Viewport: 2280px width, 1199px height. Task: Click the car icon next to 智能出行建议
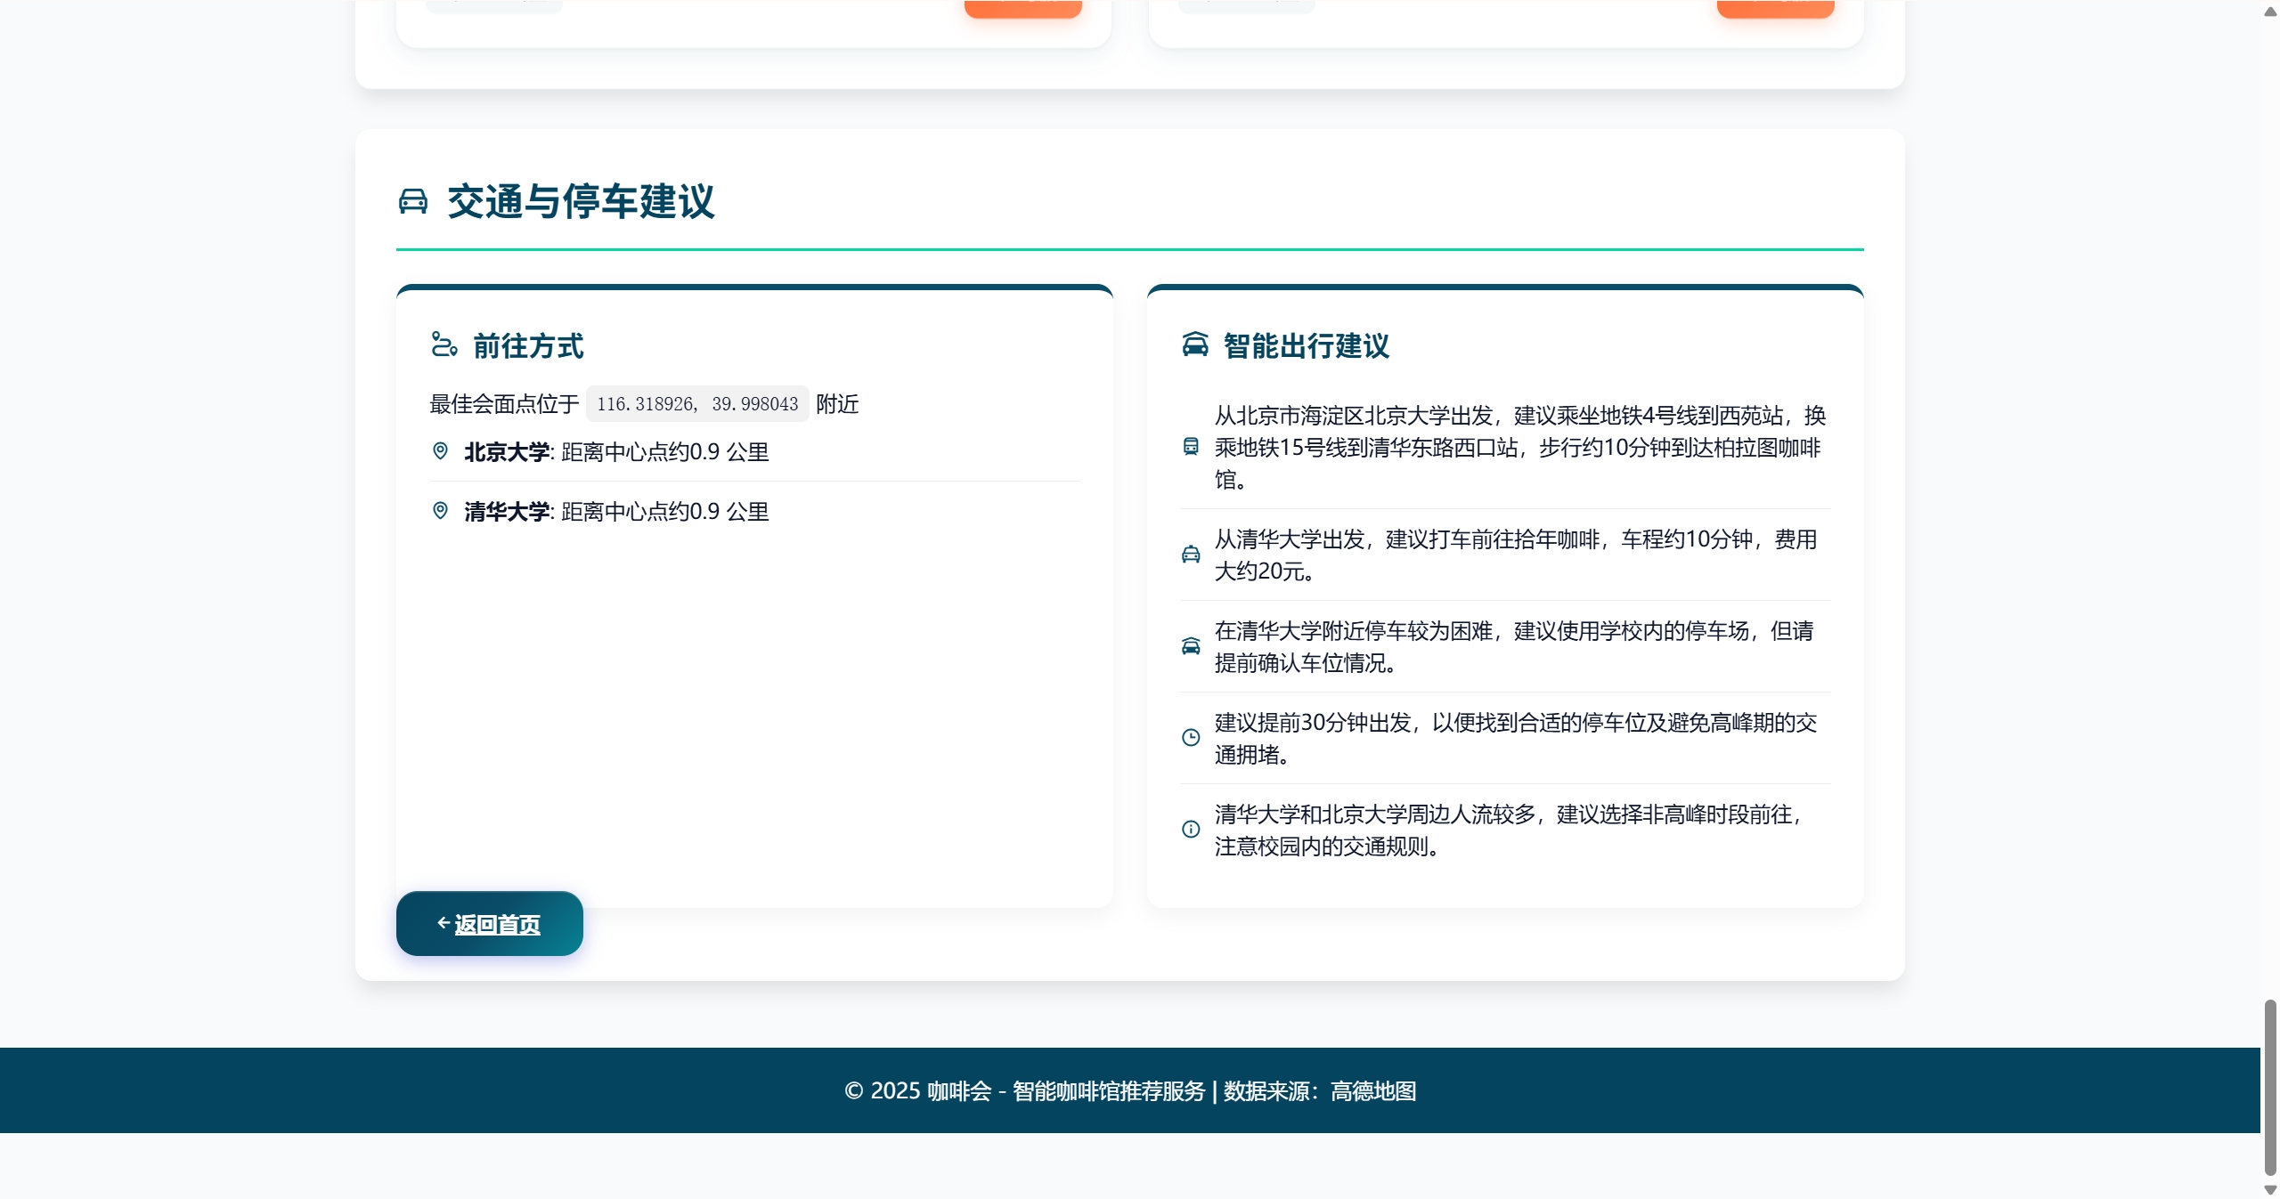1194,344
